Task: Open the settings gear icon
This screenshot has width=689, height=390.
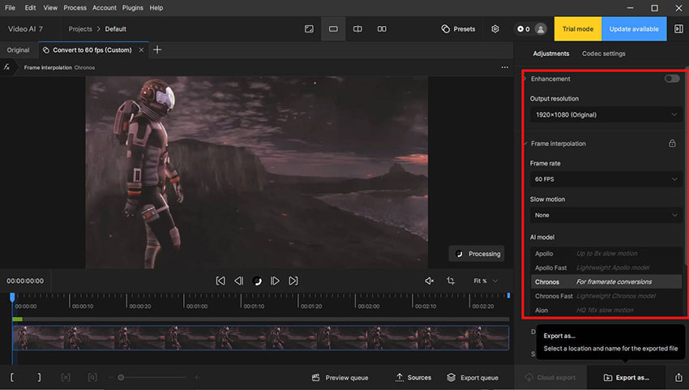Action: pos(495,29)
